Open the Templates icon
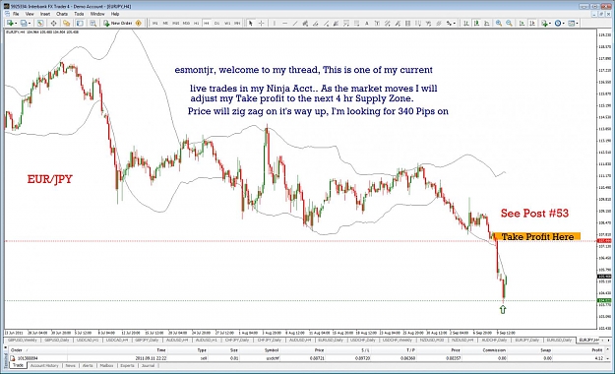The height and width of the screenshot is (374, 615). pos(571,24)
